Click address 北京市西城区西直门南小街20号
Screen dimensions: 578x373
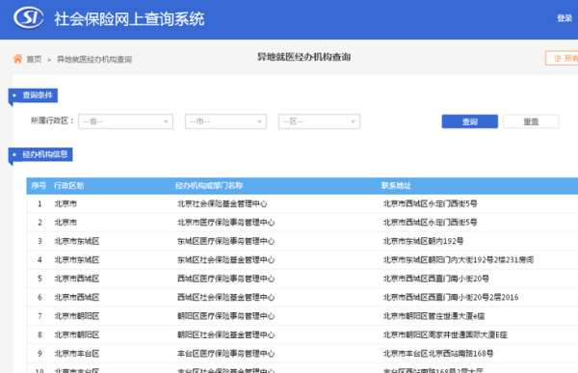pyautogui.click(x=436, y=279)
